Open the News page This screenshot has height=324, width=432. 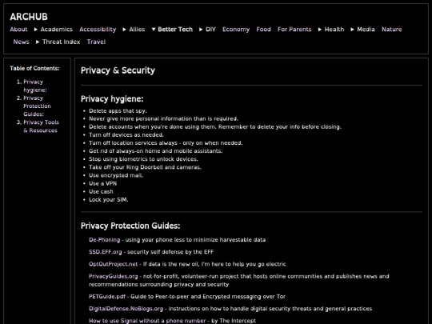point(22,42)
